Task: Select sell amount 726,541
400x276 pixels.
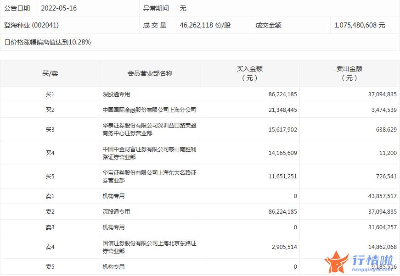Action: pyautogui.click(x=386, y=176)
